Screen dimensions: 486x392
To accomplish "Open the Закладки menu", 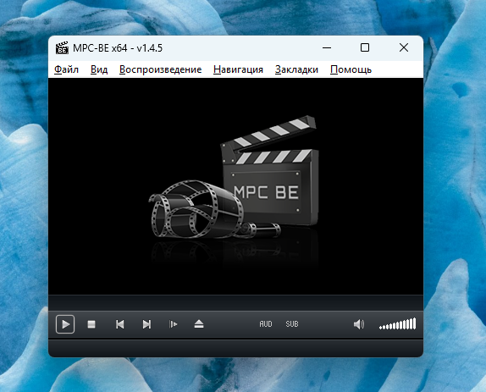I will [x=296, y=69].
